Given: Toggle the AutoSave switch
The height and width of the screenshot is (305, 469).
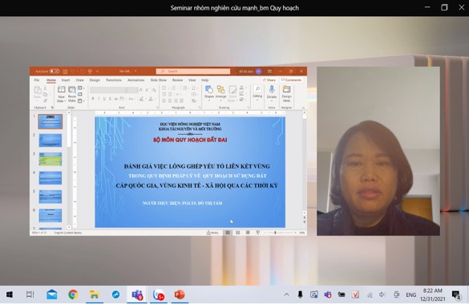Looking at the screenshot, I should coord(55,71).
